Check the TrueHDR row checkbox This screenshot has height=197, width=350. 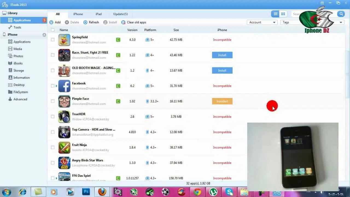[x=53, y=117]
